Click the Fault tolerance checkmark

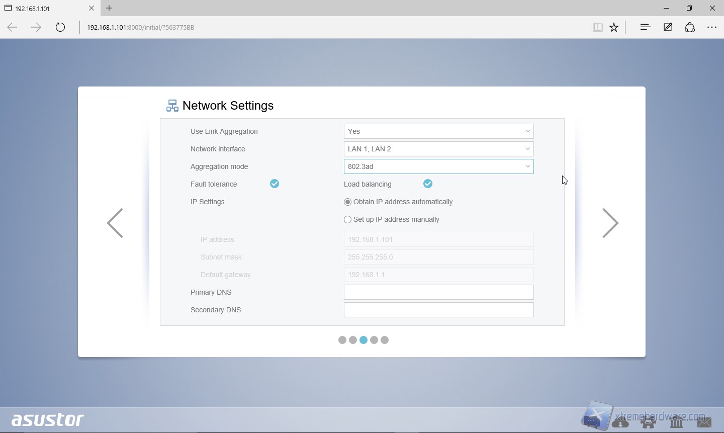point(275,184)
